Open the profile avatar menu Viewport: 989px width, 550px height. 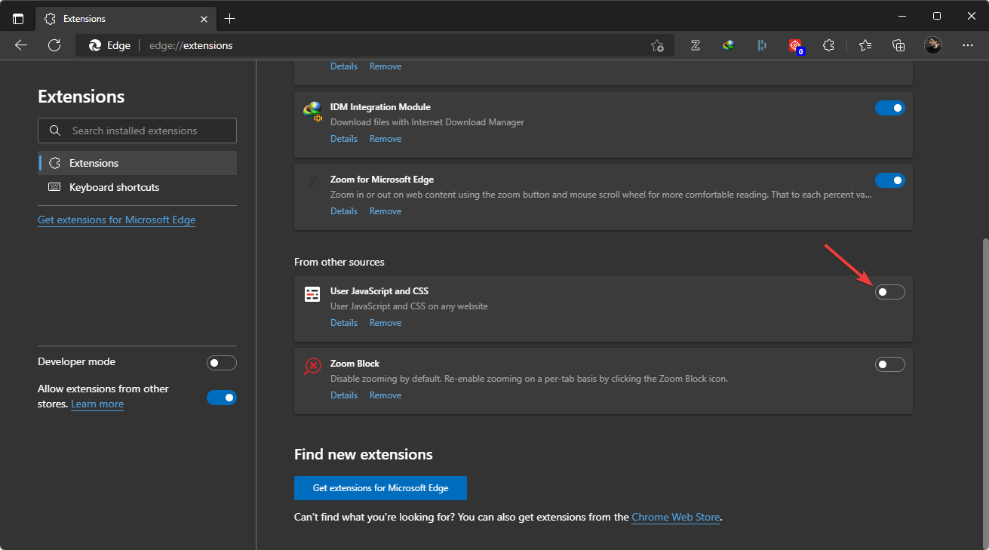click(x=933, y=45)
